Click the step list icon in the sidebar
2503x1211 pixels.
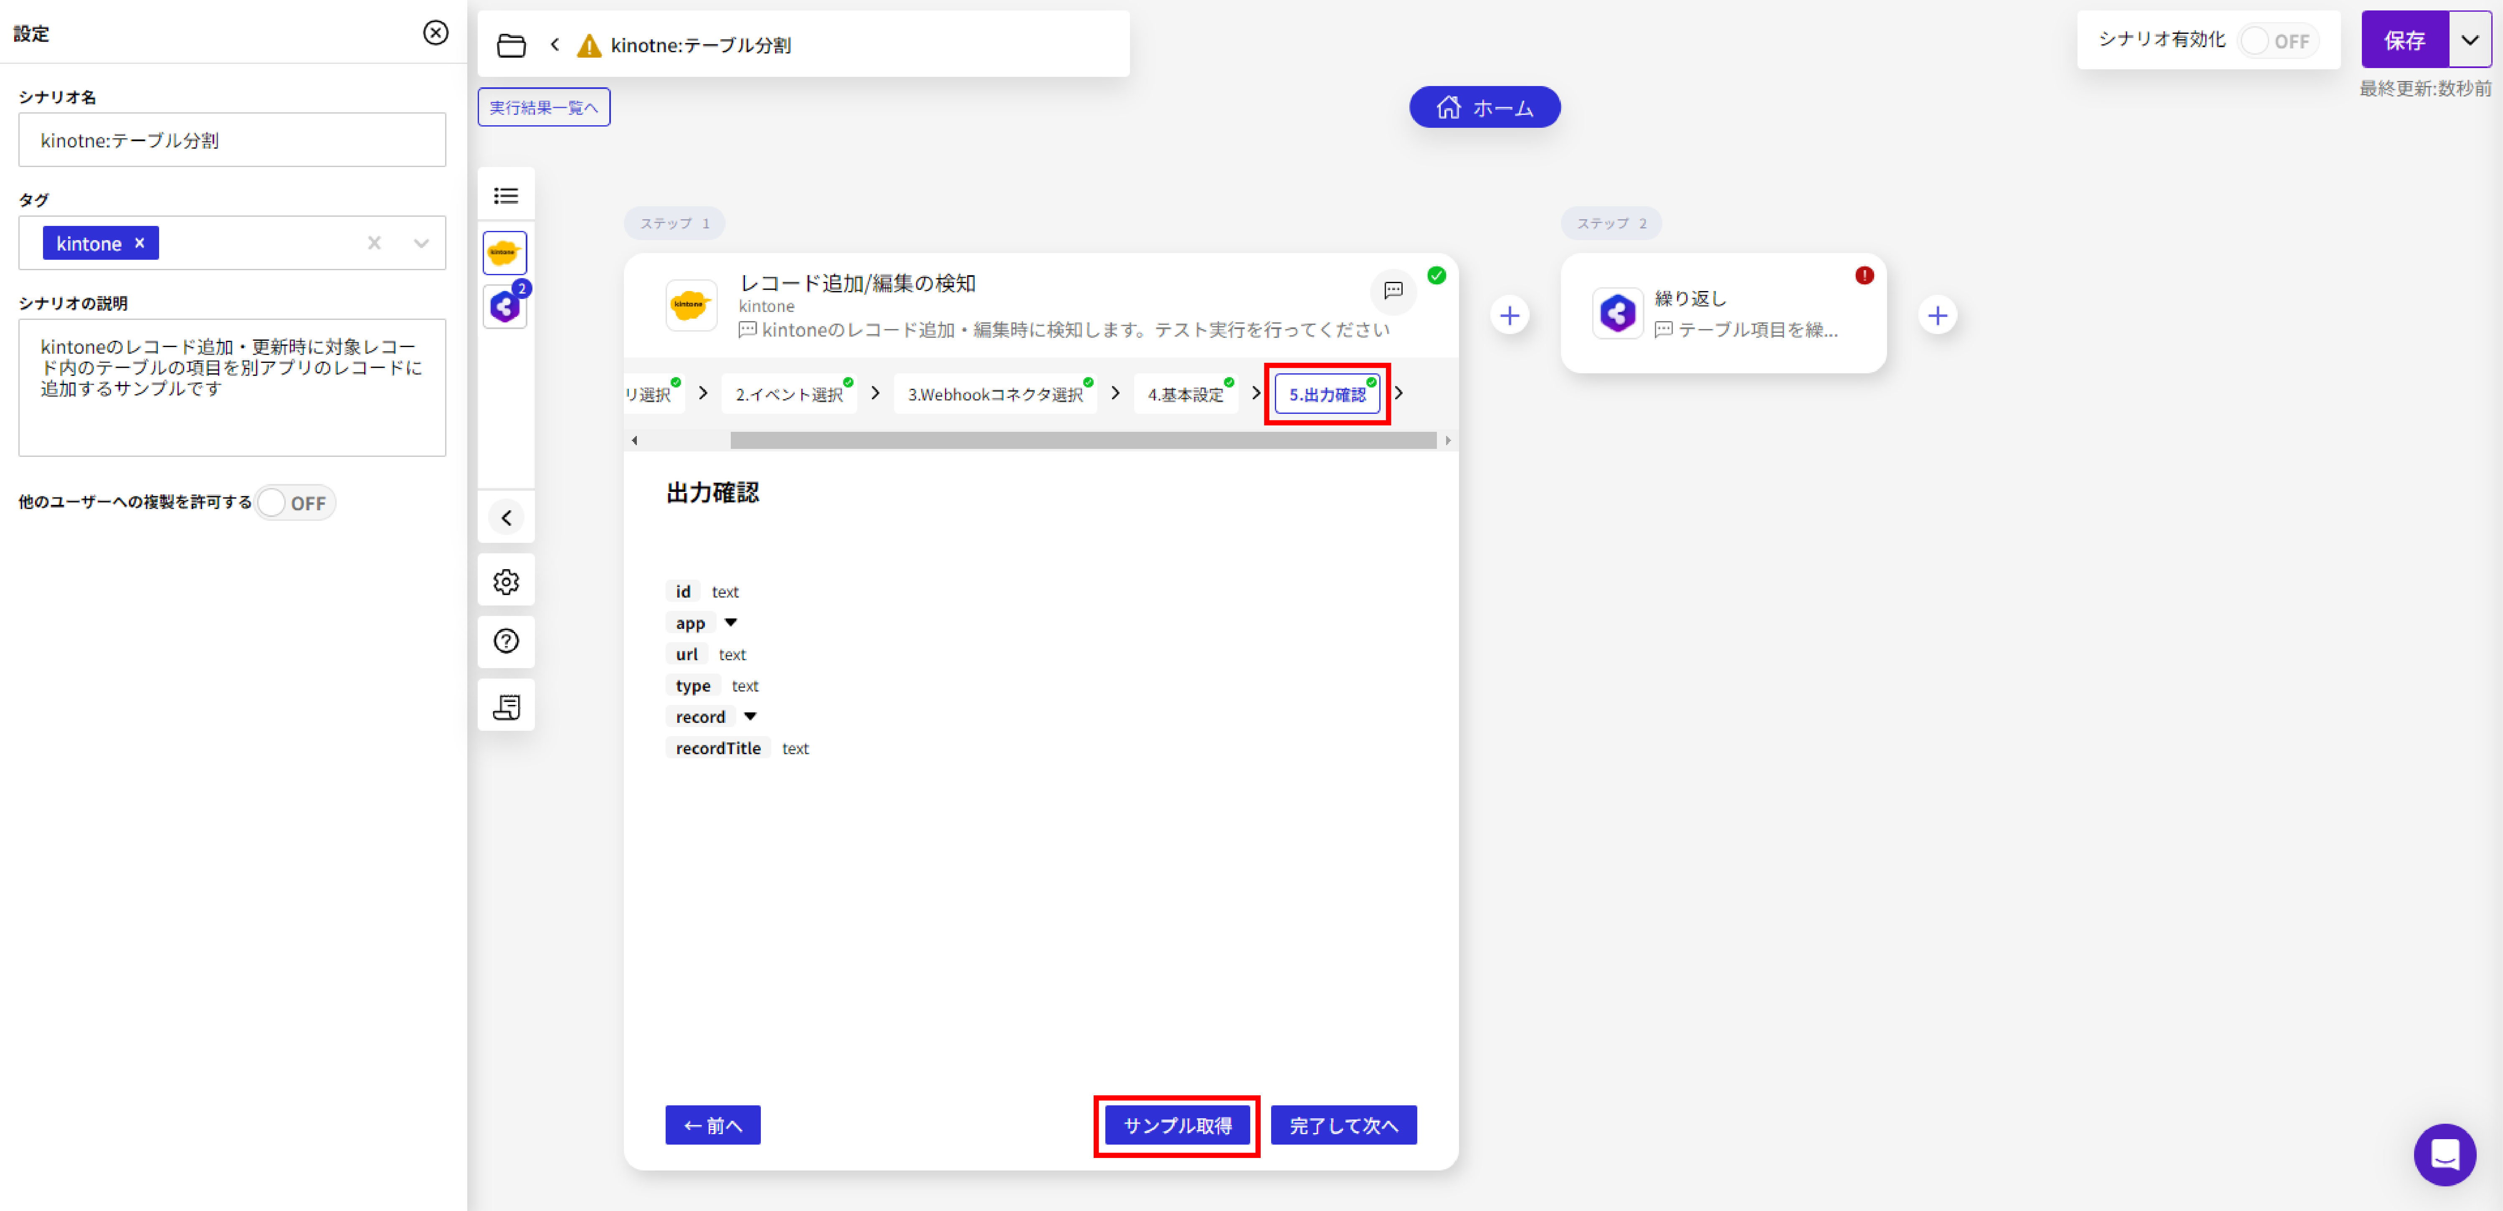coord(505,195)
